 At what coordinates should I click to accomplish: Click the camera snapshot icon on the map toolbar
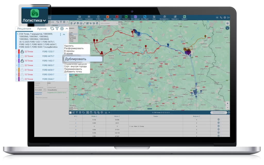pos(81,23)
